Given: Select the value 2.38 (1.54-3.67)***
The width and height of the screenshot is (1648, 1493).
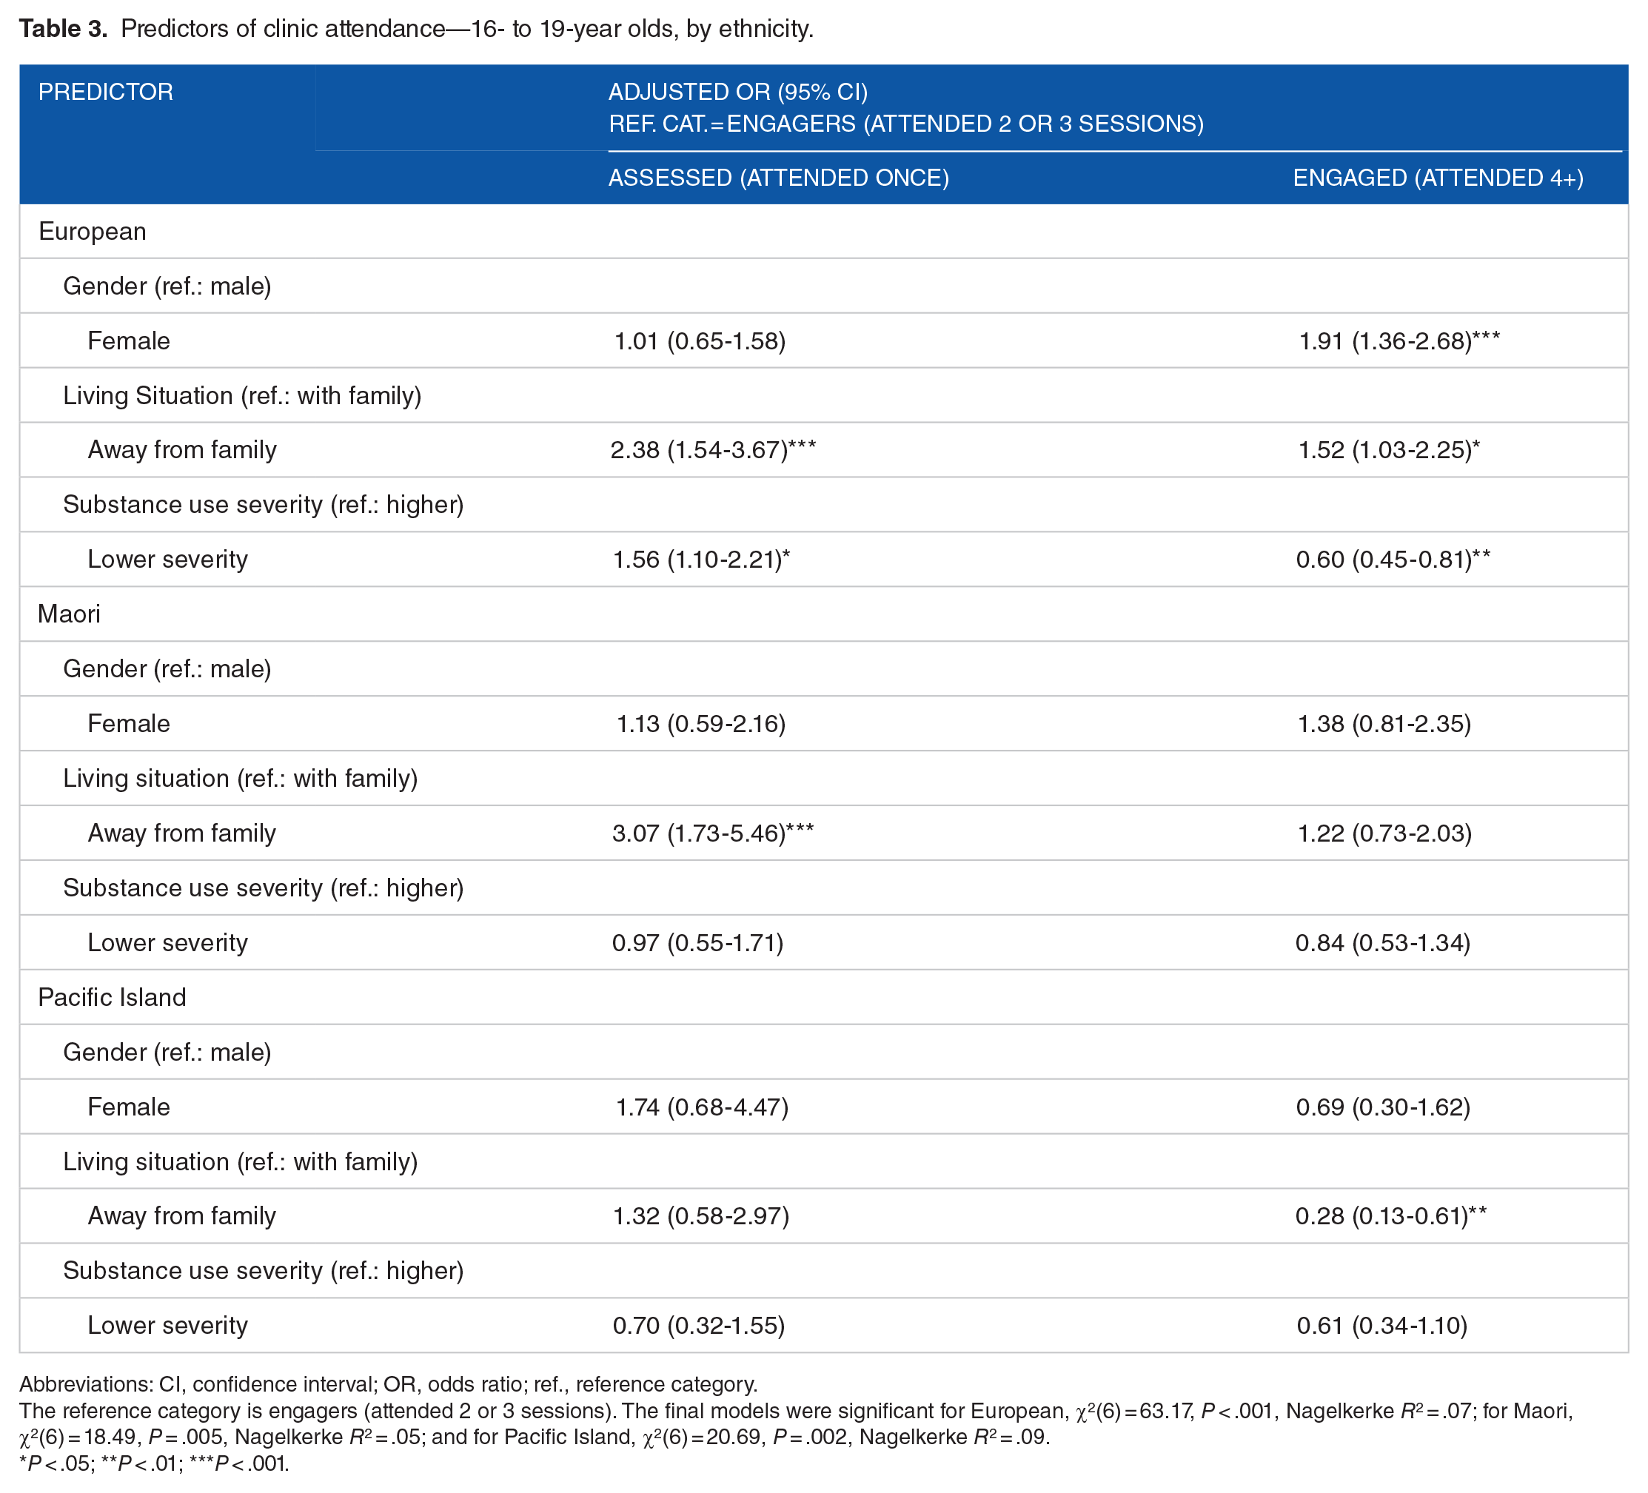Looking at the screenshot, I should point(713,449).
